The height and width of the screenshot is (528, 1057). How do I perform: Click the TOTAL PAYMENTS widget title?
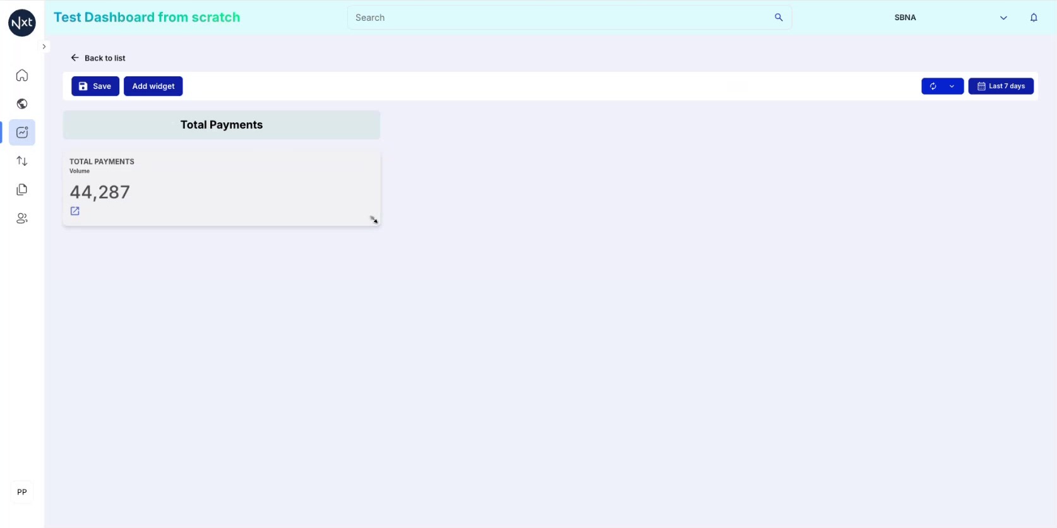102,161
